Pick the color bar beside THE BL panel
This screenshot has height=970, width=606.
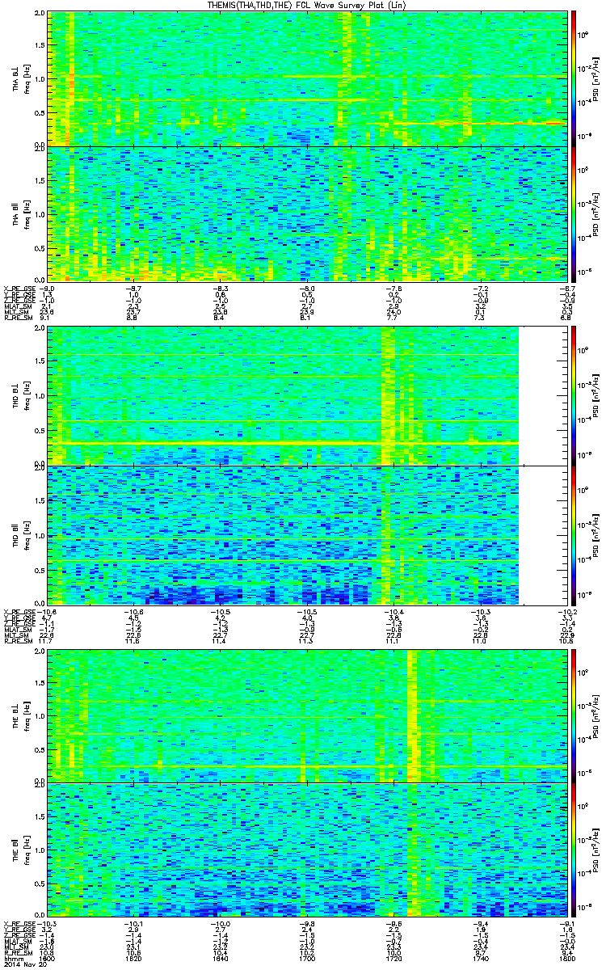click(x=574, y=715)
